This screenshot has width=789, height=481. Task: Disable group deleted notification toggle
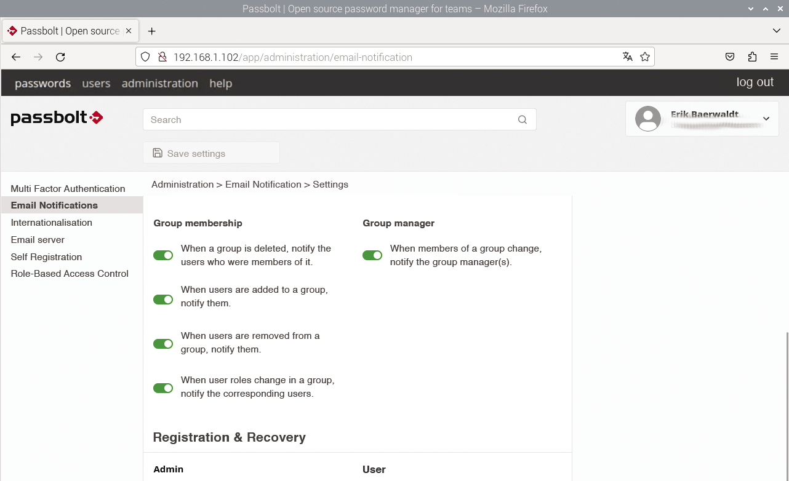pyautogui.click(x=163, y=255)
